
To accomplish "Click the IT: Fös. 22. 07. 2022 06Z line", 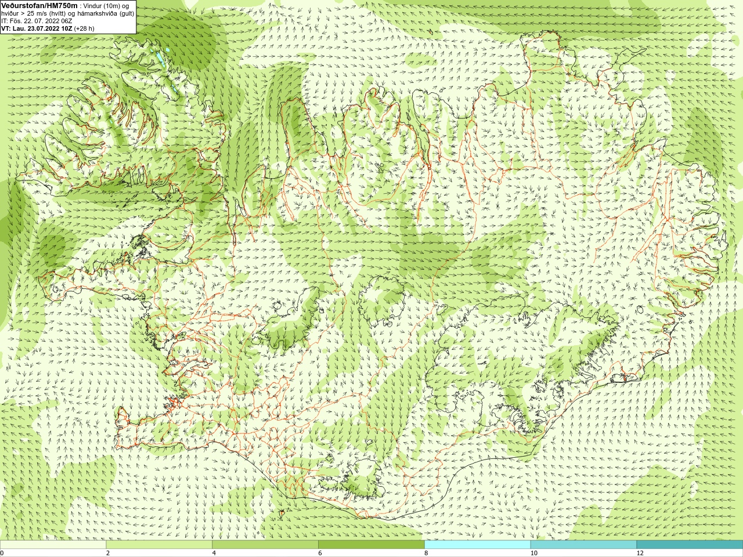I will click(x=37, y=21).
